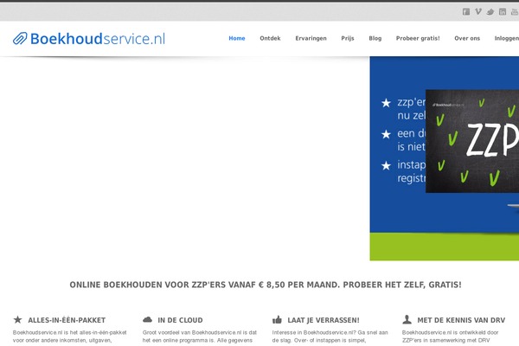This screenshot has height=346, width=519.
Task: Open the Prijs menu item
Action: 348,38
